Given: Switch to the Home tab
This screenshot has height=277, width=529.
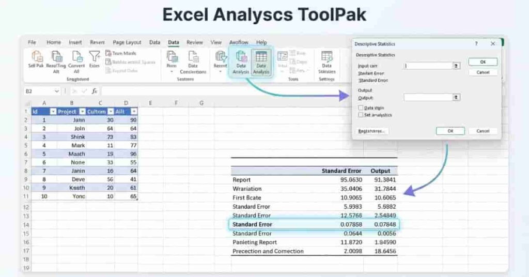Looking at the screenshot, I should tap(54, 42).
